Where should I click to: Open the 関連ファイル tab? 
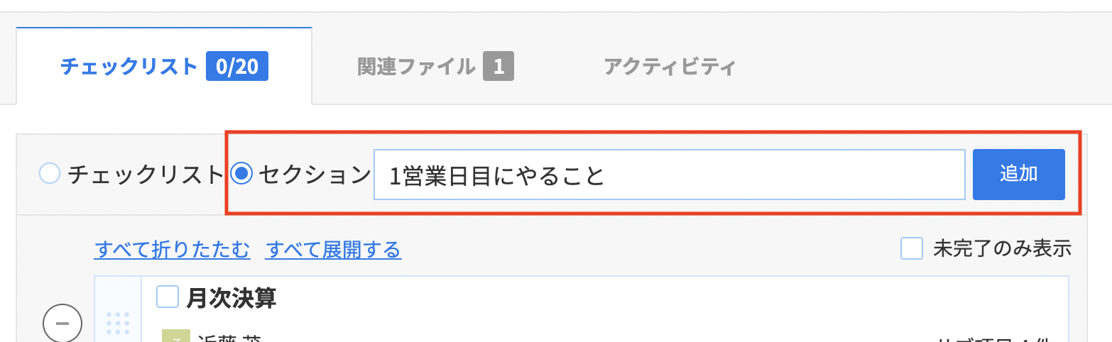coord(435,67)
